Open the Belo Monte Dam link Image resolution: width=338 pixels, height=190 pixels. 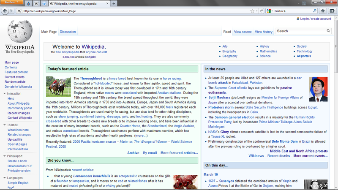284,141
